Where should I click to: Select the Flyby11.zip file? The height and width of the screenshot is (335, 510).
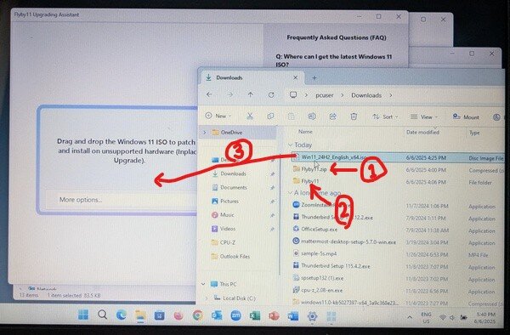click(314, 169)
